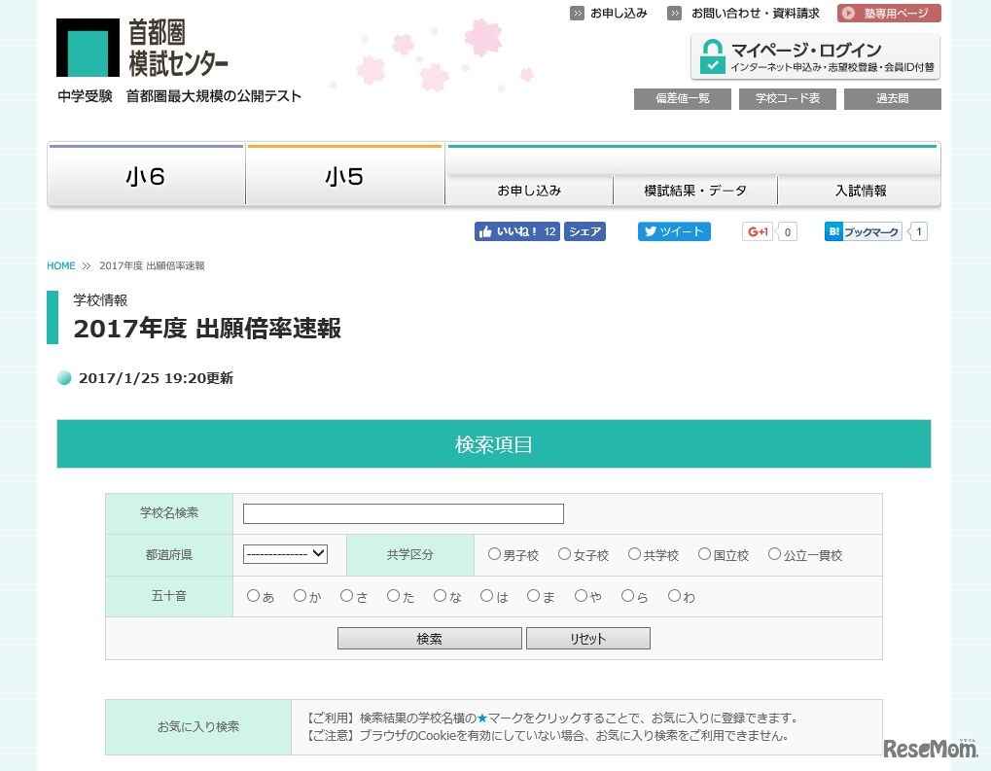Choose the か row in 五十音
The height and width of the screenshot is (771, 991).
pyautogui.click(x=301, y=596)
